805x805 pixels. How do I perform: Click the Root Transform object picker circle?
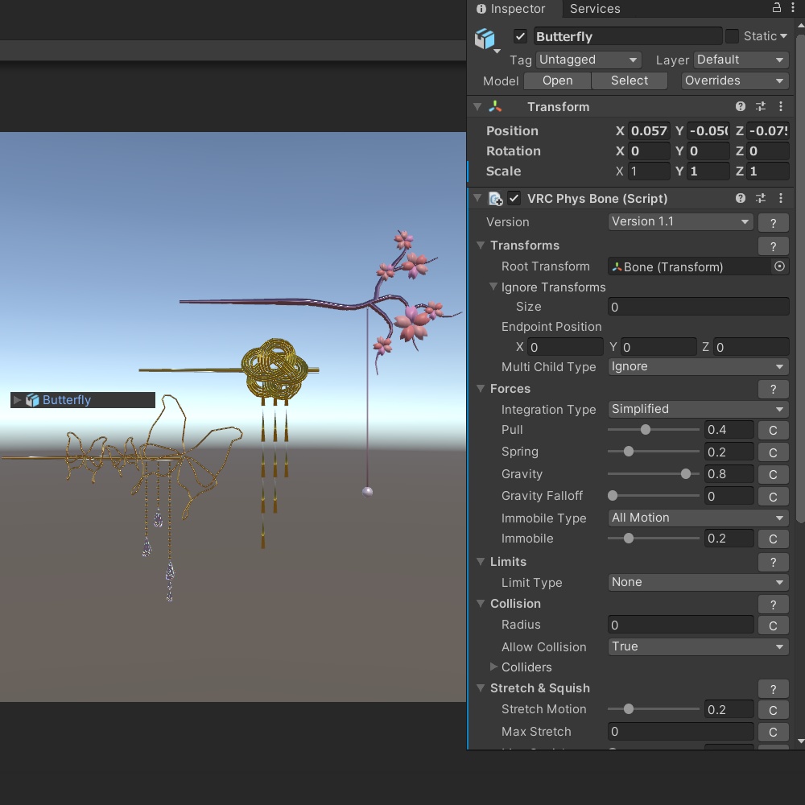click(779, 266)
